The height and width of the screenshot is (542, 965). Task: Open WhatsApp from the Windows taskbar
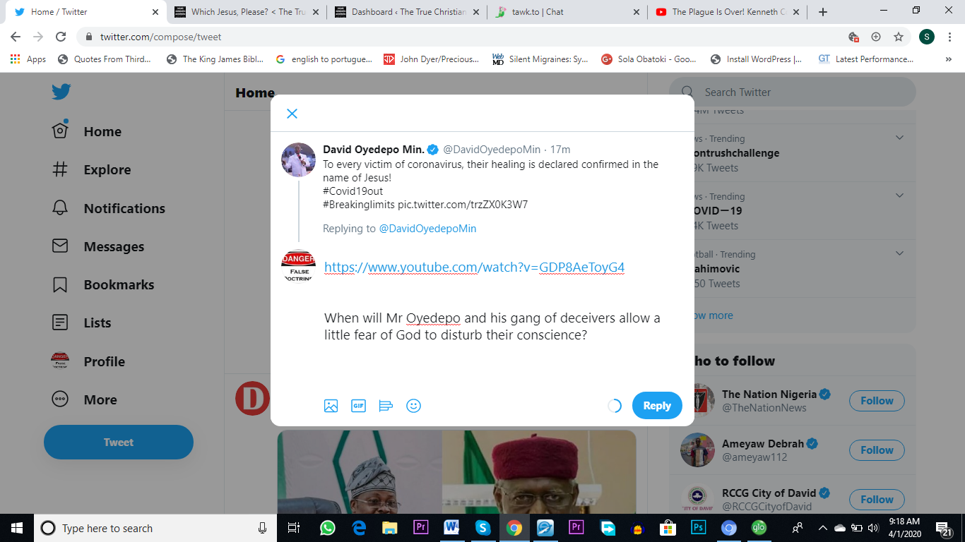[x=327, y=528]
